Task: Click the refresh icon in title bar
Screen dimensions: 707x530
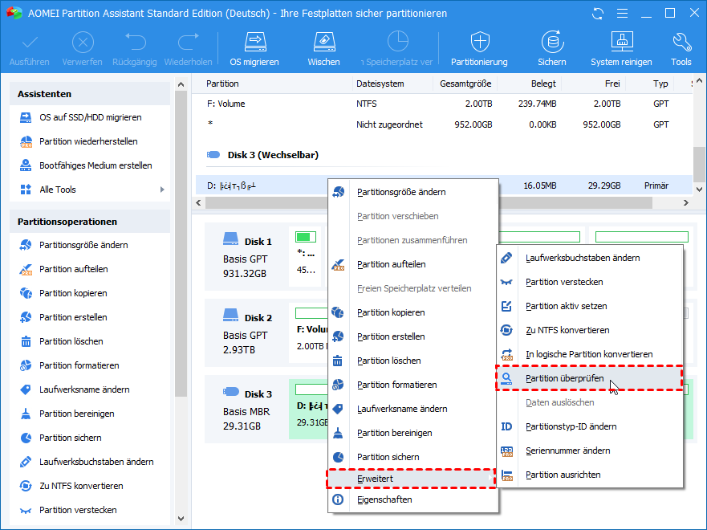Action: (x=598, y=14)
